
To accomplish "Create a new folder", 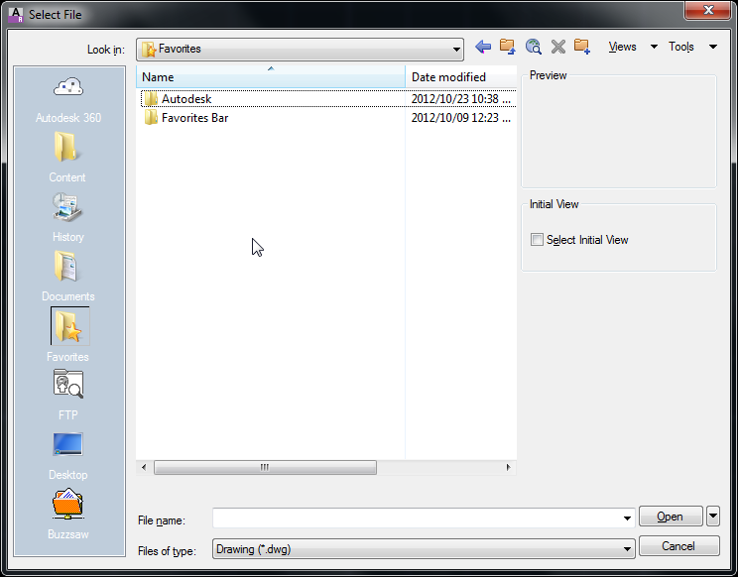I will [582, 47].
